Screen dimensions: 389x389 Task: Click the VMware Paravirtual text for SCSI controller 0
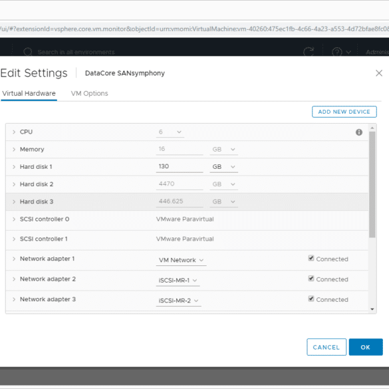(185, 219)
